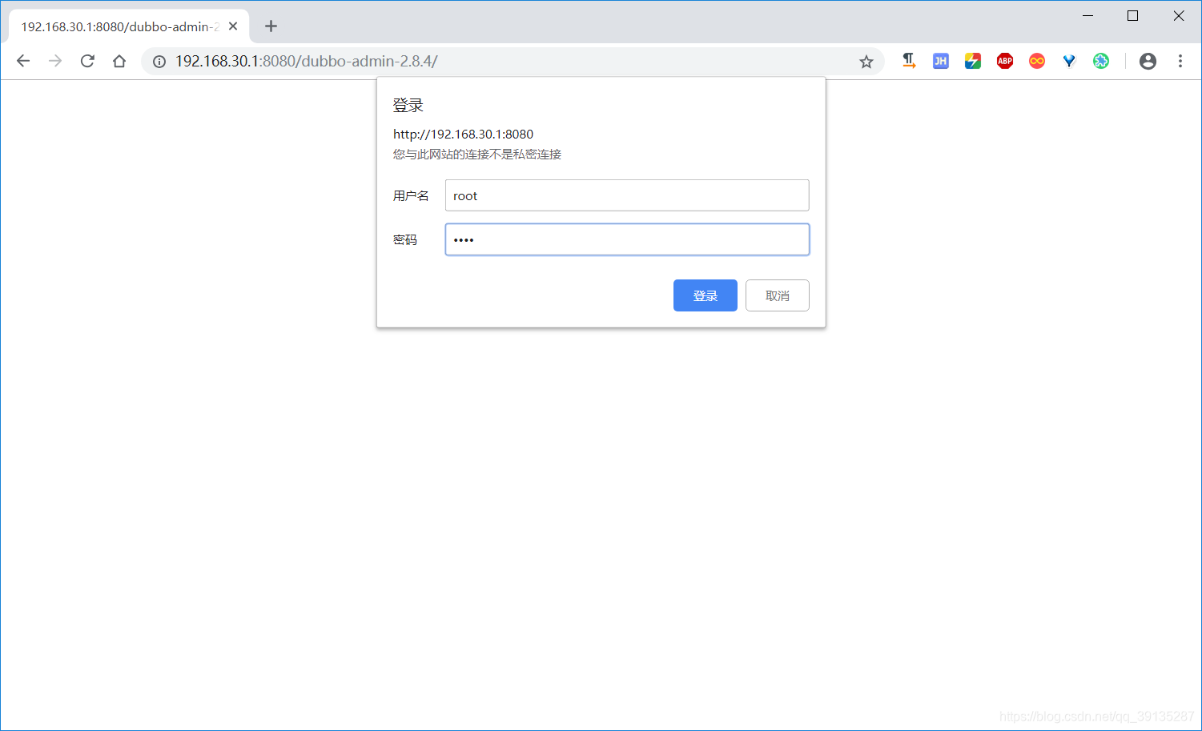Screen dimensions: 1202x731
Task: Open the Chrome profile avatar
Action: click(1148, 61)
